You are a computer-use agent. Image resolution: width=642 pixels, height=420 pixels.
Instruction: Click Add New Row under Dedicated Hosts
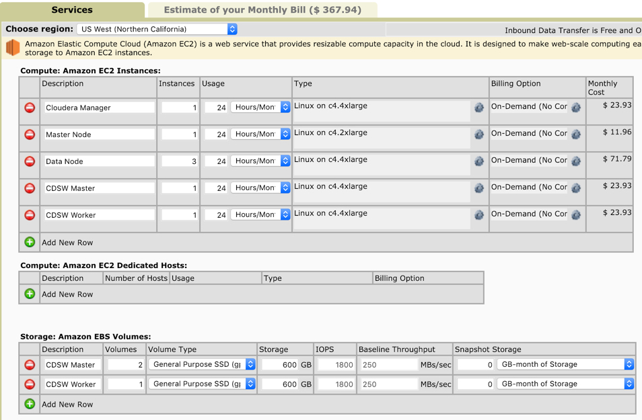coord(67,294)
